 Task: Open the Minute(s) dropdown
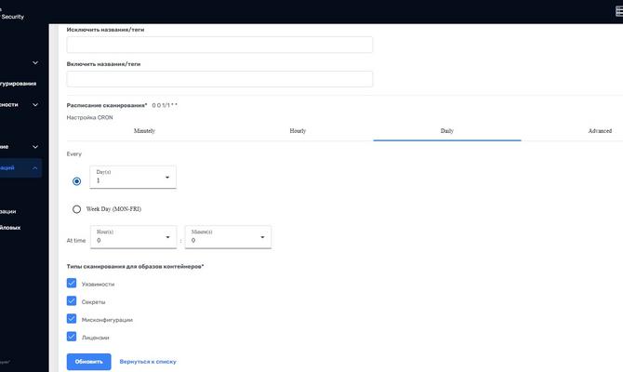[228, 237]
